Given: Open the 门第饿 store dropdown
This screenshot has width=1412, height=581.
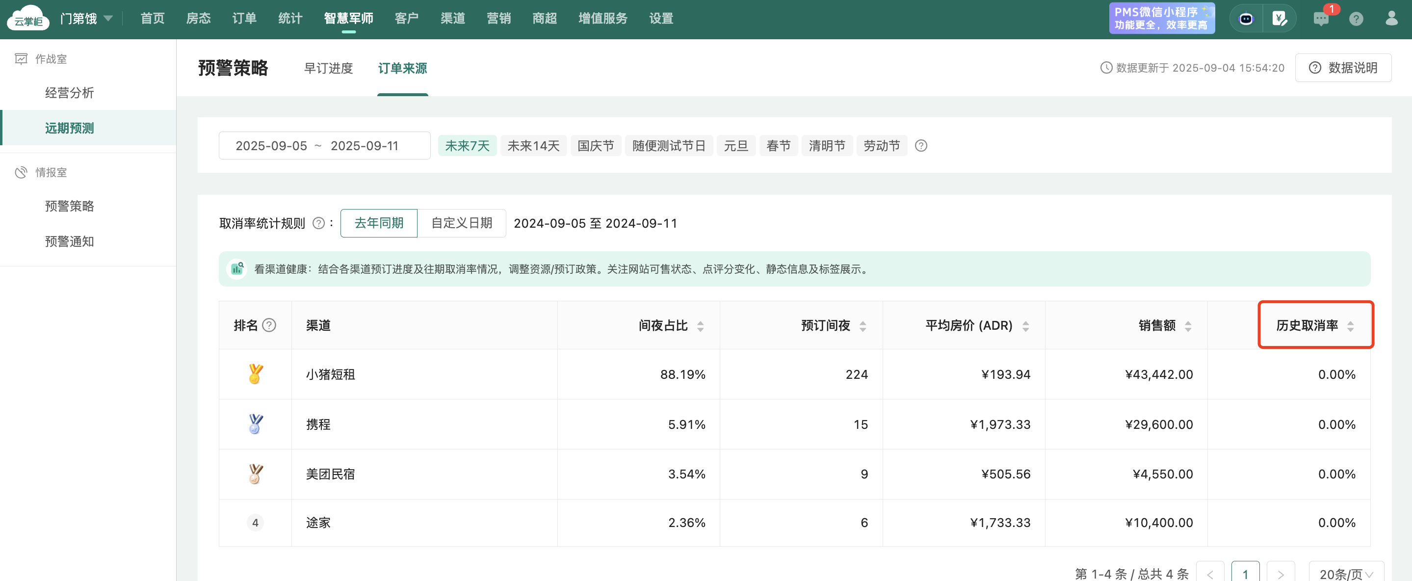Looking at the screenshot, I should (87, 19).
